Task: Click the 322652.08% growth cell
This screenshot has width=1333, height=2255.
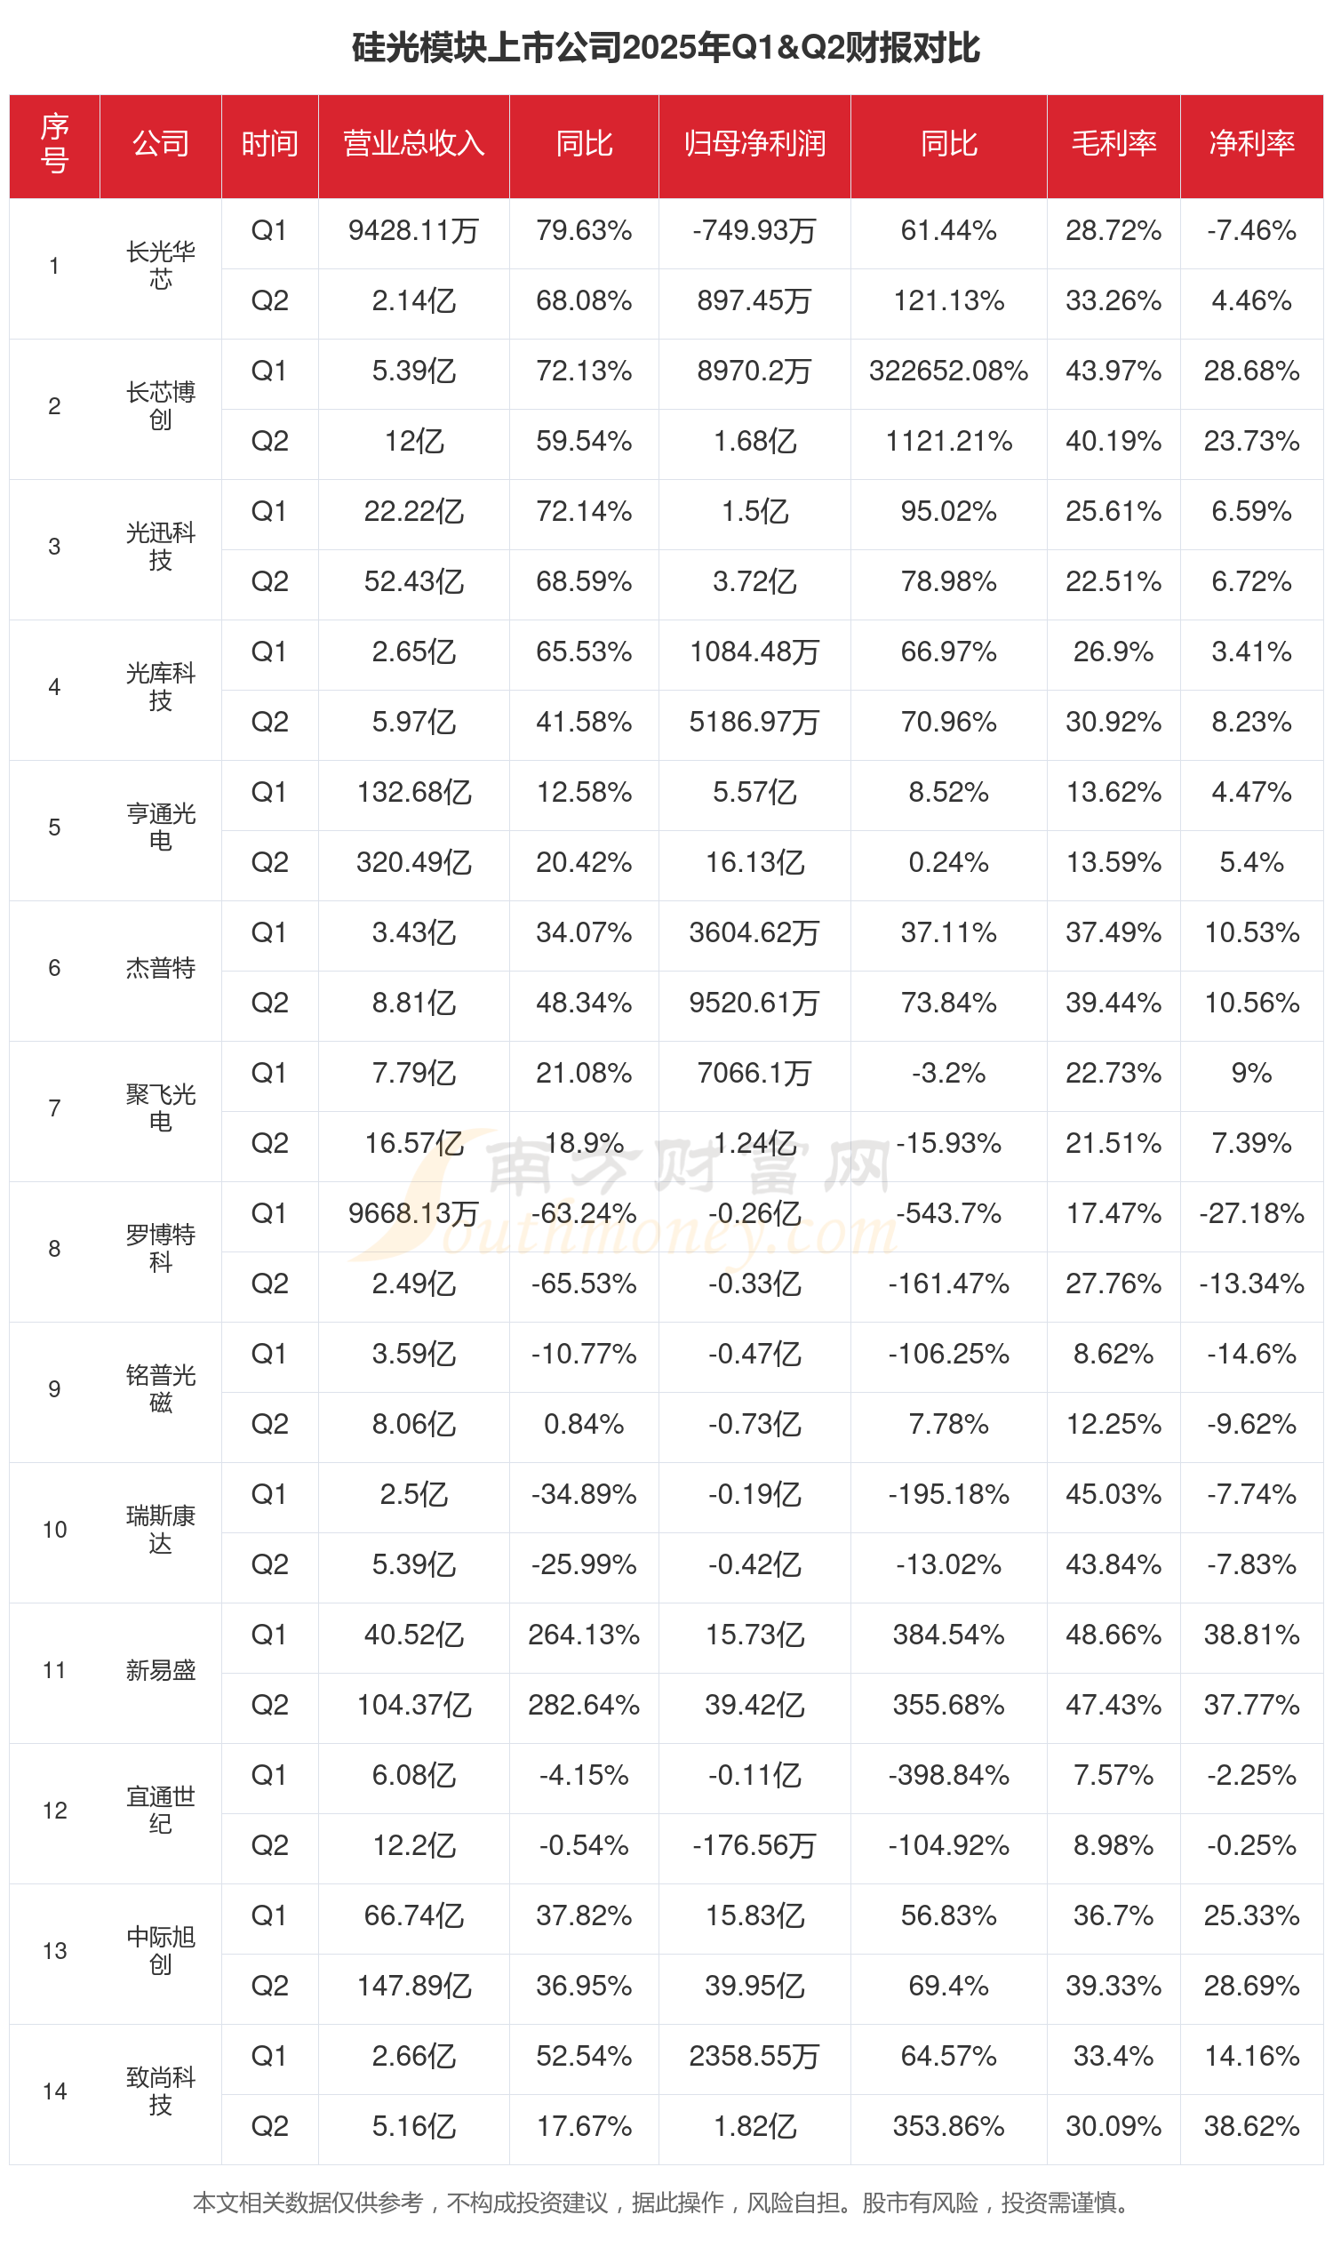Action: click(947, 371)
